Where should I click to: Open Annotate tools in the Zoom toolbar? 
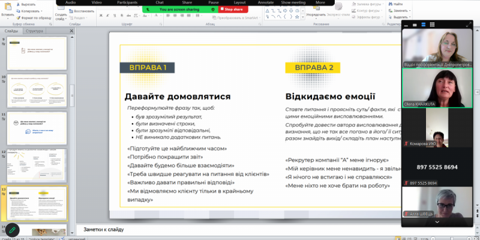click(265, 2)
